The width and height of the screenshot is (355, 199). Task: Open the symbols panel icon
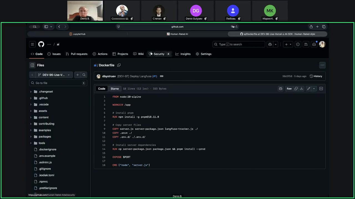coord(321,89)
